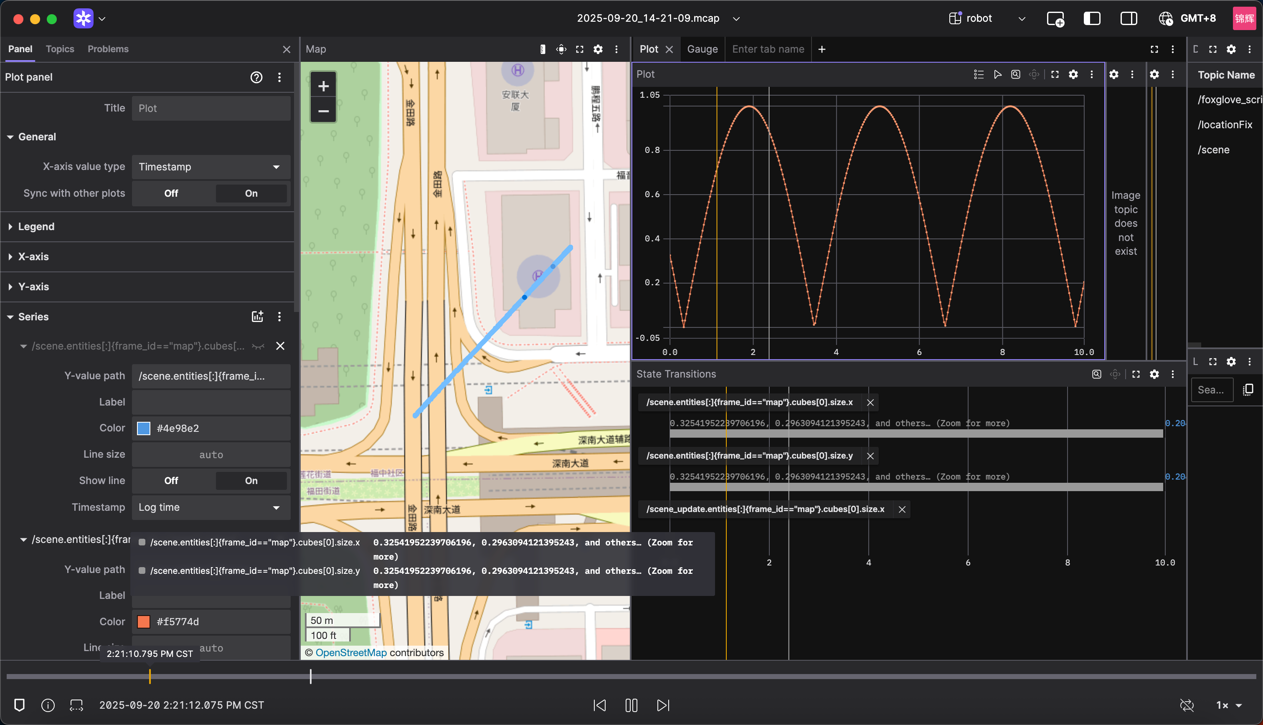Screen dimensions: 1263x725
Task: Open Plot panel settings options menu
Action: (x=279, y=77)
